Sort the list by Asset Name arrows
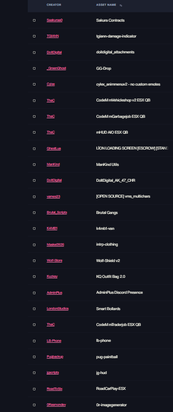 point(121,5)
